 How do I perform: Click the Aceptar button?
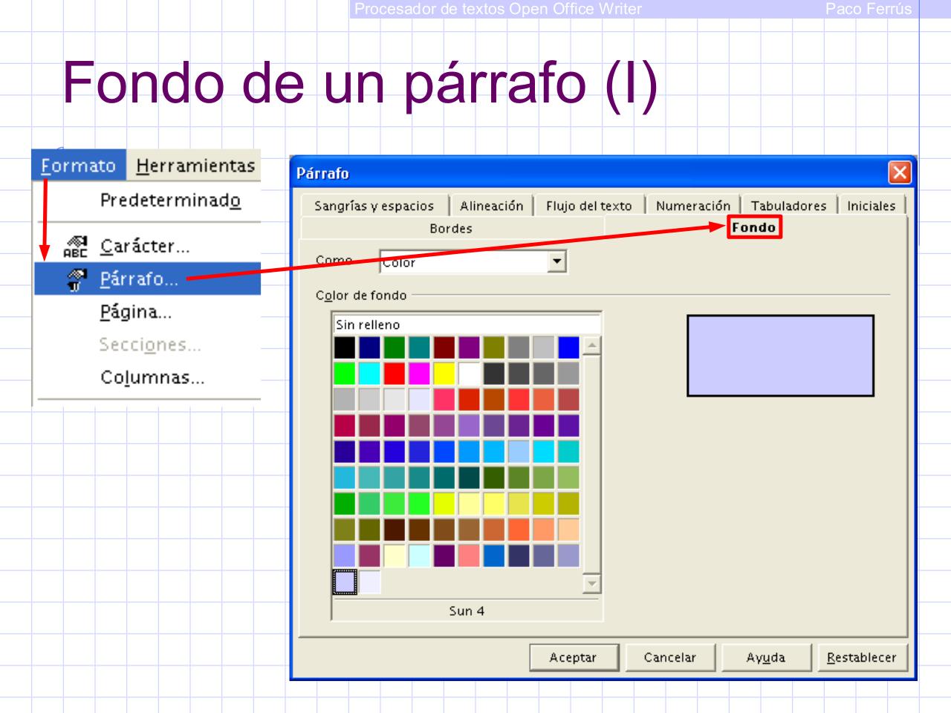point(574,657)
